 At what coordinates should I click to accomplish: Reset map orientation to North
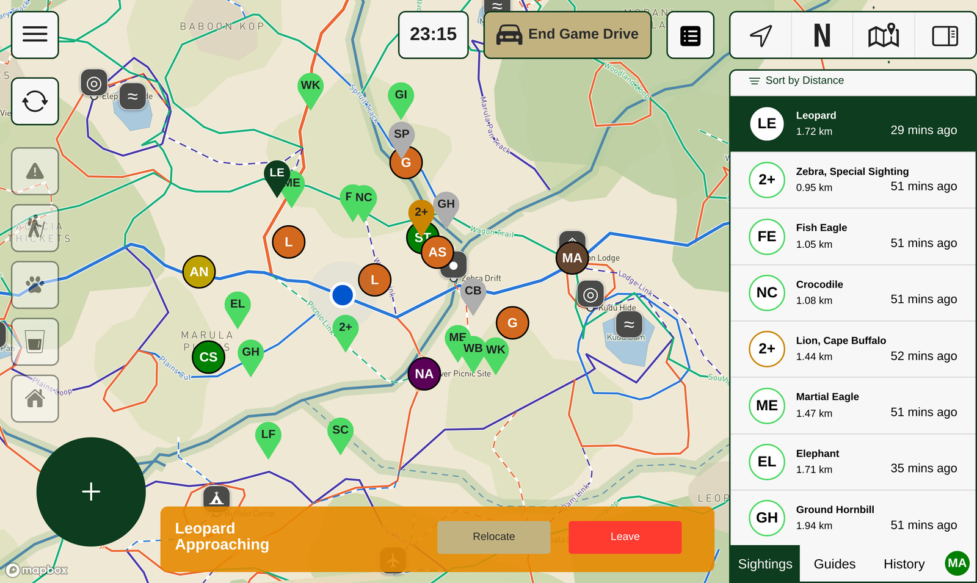pyautogui.click(x=822, y=35)
